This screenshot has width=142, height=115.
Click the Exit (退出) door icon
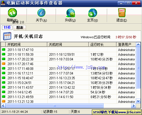pos(122,13)
